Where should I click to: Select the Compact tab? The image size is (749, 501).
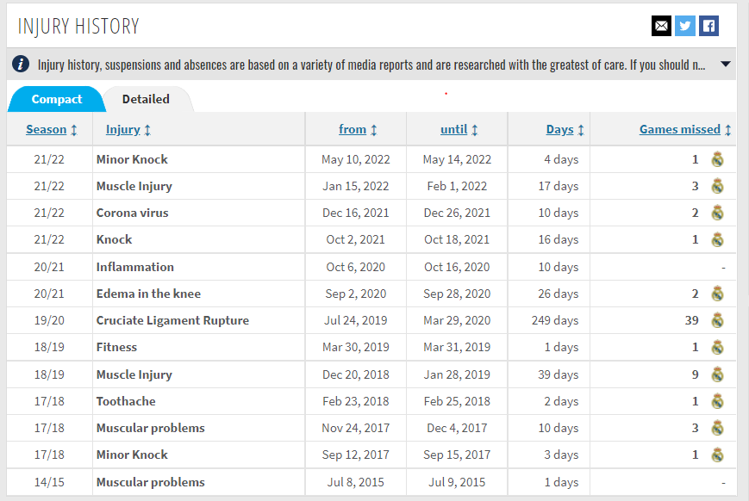[56, 99]
